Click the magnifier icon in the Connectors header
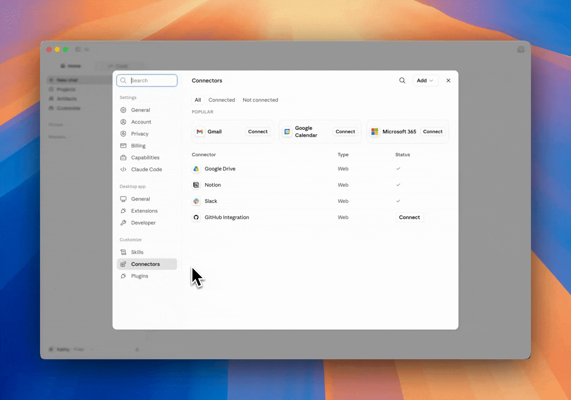This screenshot has width=571, height=400. [402, 80]
